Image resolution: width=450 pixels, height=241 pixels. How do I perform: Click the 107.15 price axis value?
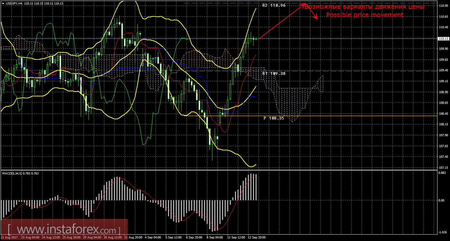(444, 167)
